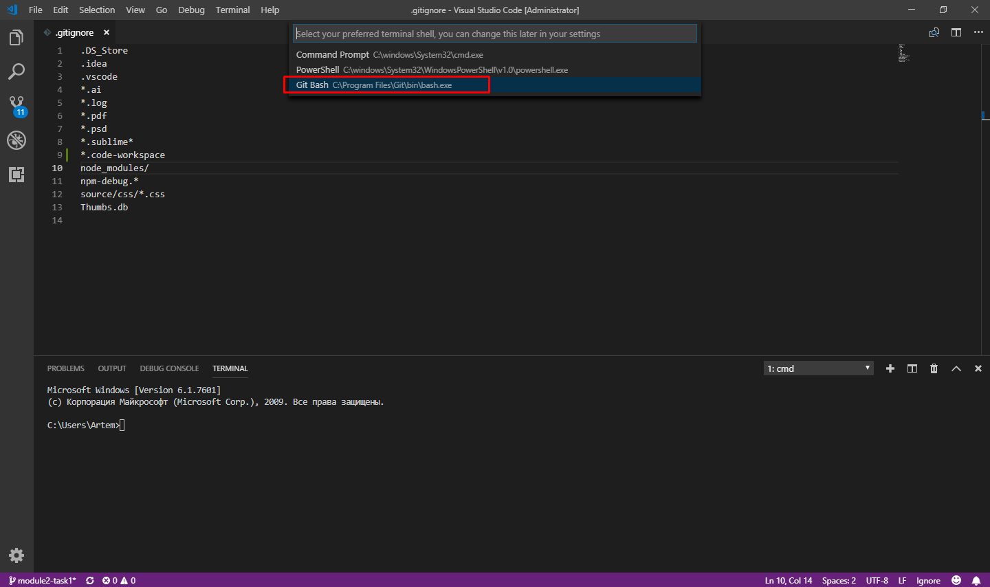The height and width of the screenshot is (587, 990).
Task: Focus the preferred terminal shell input box
Action: [x=495, y=34]
